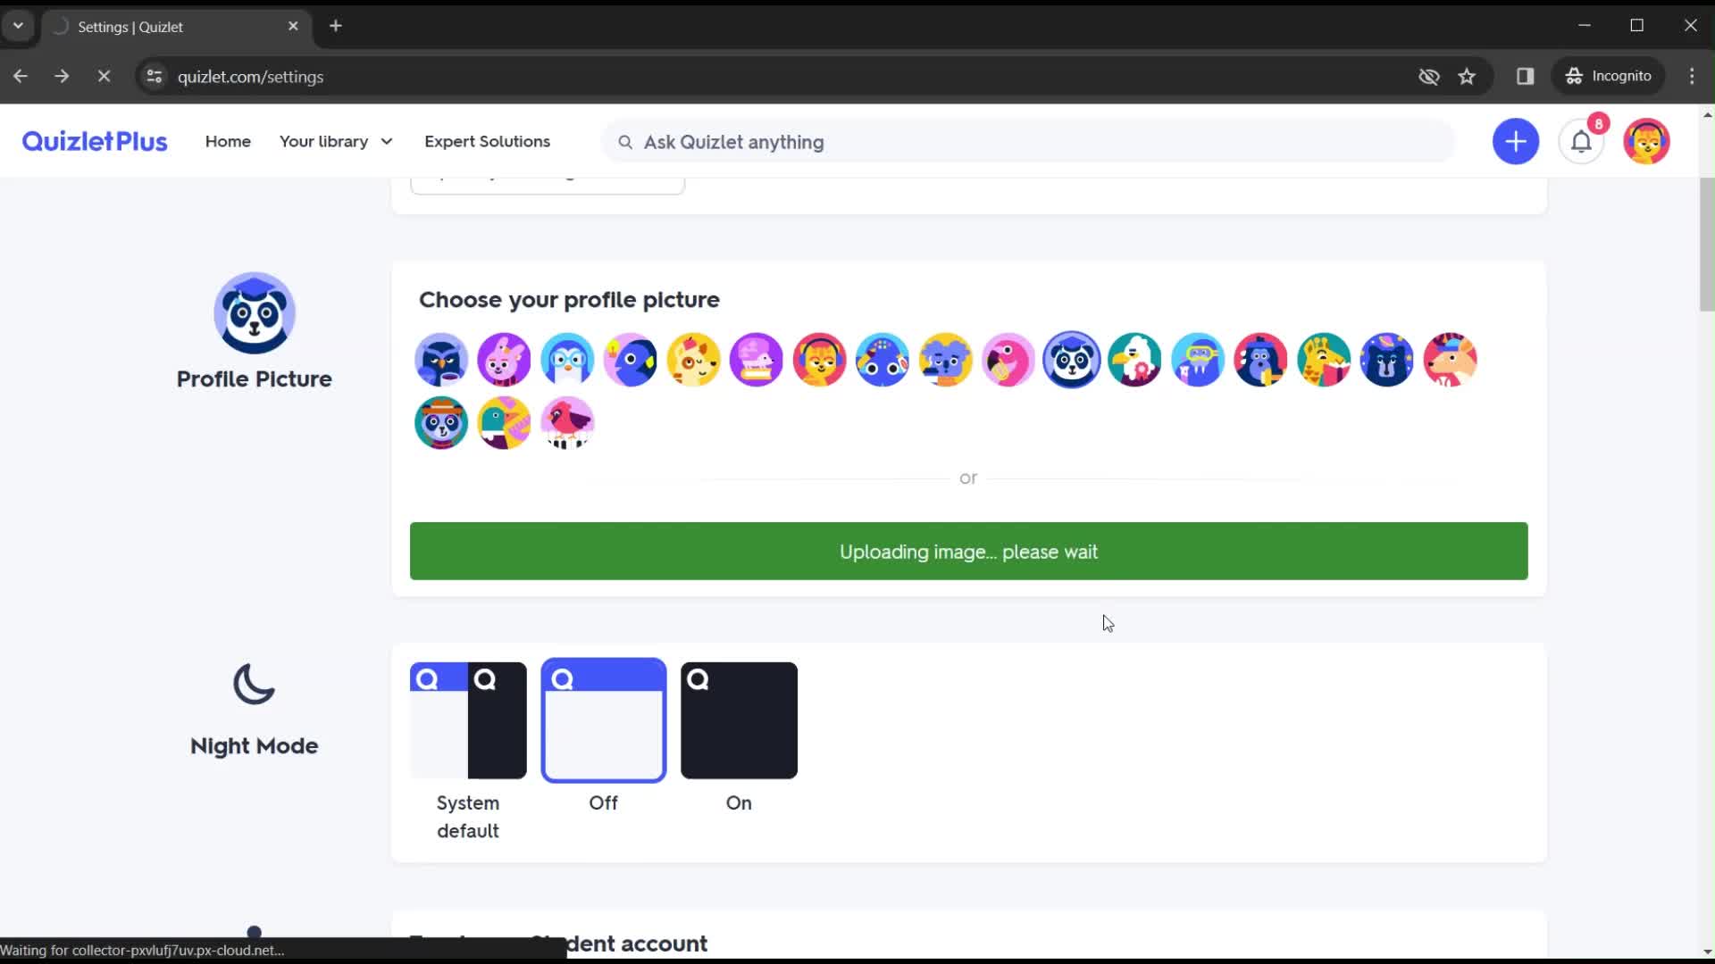Click the QuizletPlus home logo
The height and width of the screenshot is (964, 1715).
[x=94, y=141]
